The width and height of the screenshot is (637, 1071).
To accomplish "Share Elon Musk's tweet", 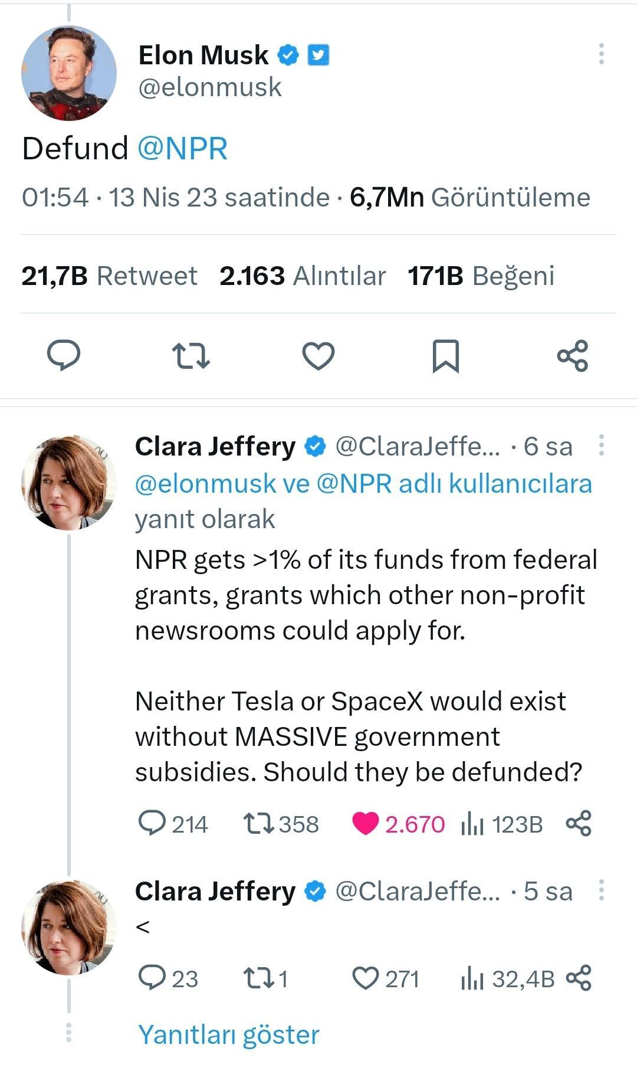I will (573, 355).
